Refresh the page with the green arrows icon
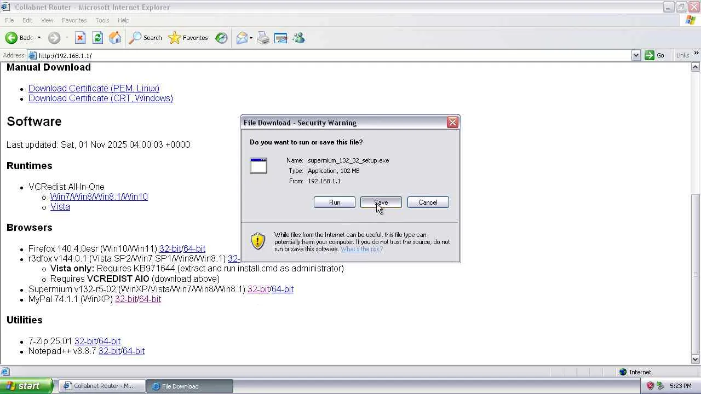 [x=97, y=38]
